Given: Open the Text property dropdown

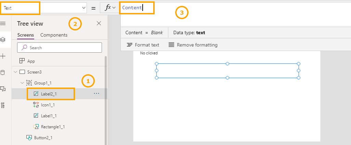Looking at the screenshot, I should point(84,8).
